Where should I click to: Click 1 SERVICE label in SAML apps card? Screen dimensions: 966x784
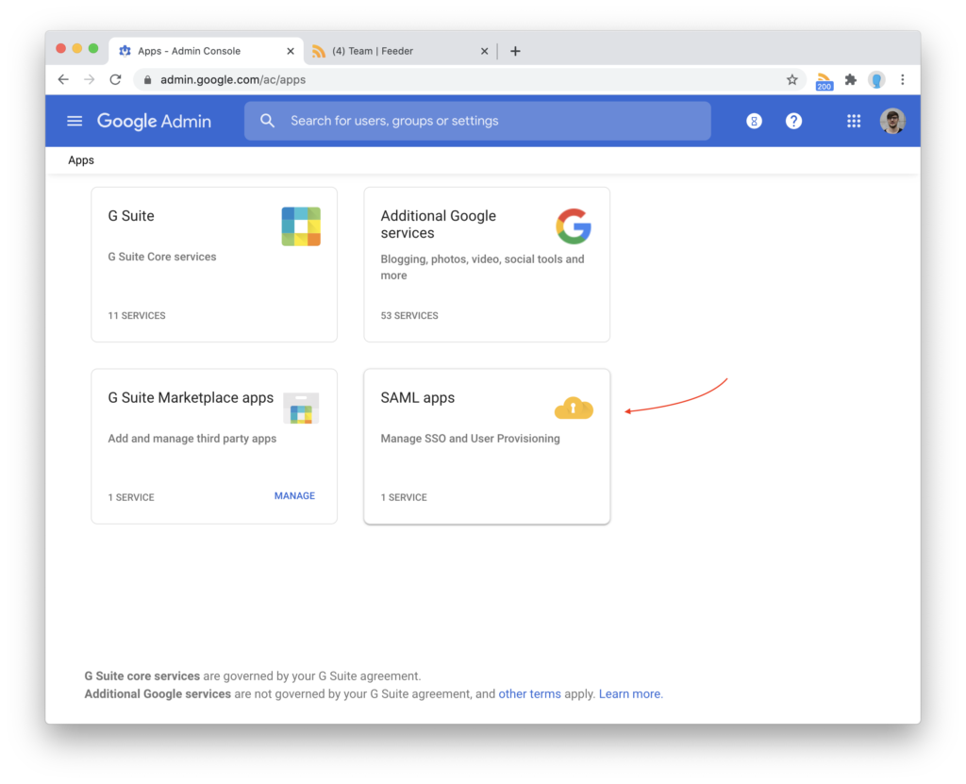404,497
